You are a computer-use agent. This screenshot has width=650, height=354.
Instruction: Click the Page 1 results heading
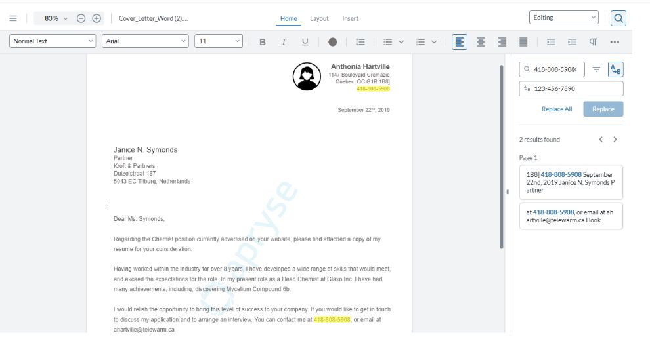528,158
